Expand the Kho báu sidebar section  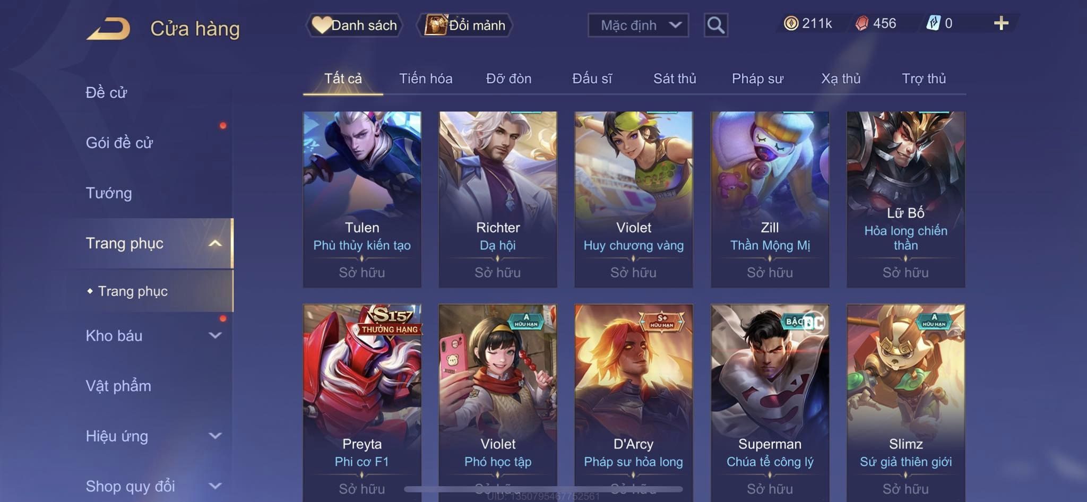(x=215, y=335)
